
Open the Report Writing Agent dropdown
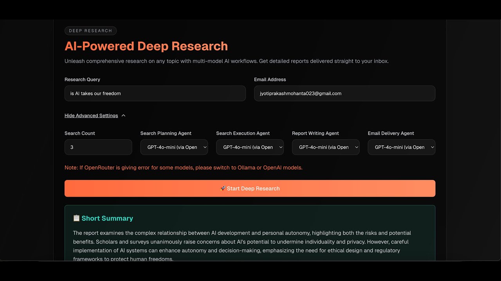326,147
